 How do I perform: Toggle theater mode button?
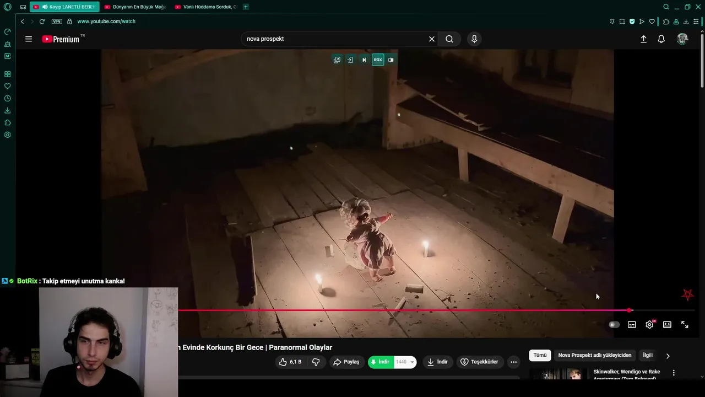tap(667, 325)
